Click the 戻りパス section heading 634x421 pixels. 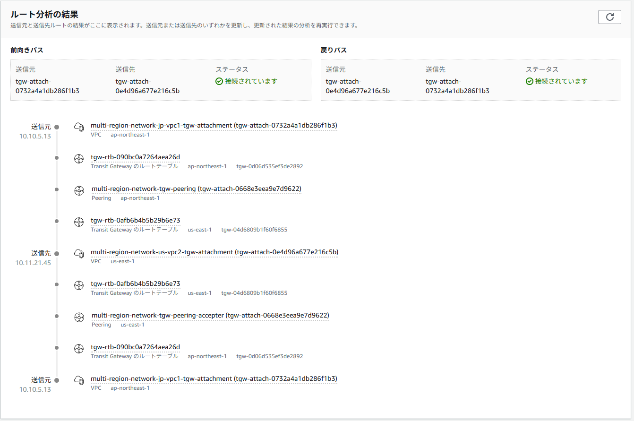coord(334,50)
